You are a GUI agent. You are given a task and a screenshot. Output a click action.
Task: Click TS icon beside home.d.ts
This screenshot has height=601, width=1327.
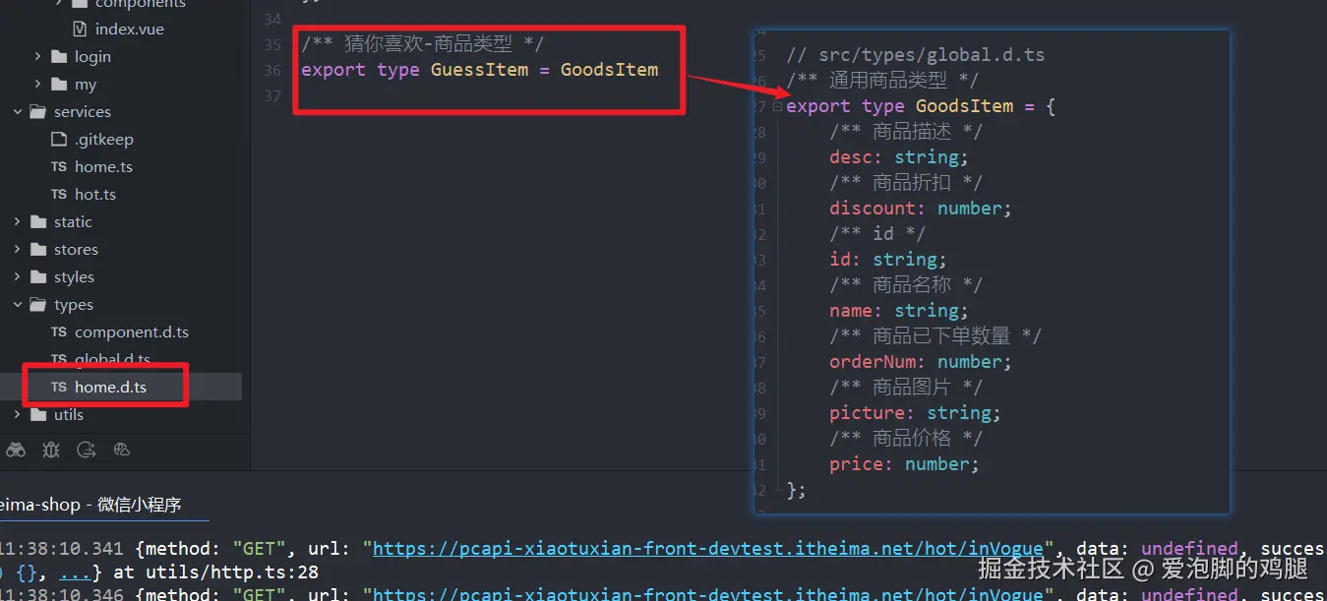59,388
